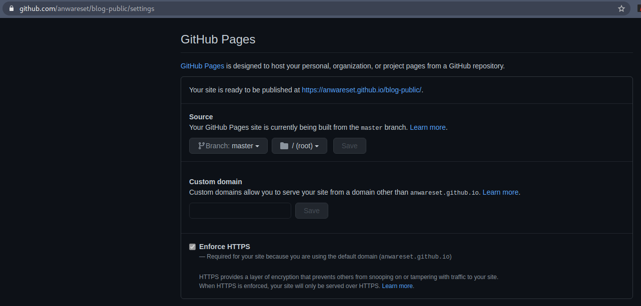Click Learn more in the Source section

(x=427, y=127)
